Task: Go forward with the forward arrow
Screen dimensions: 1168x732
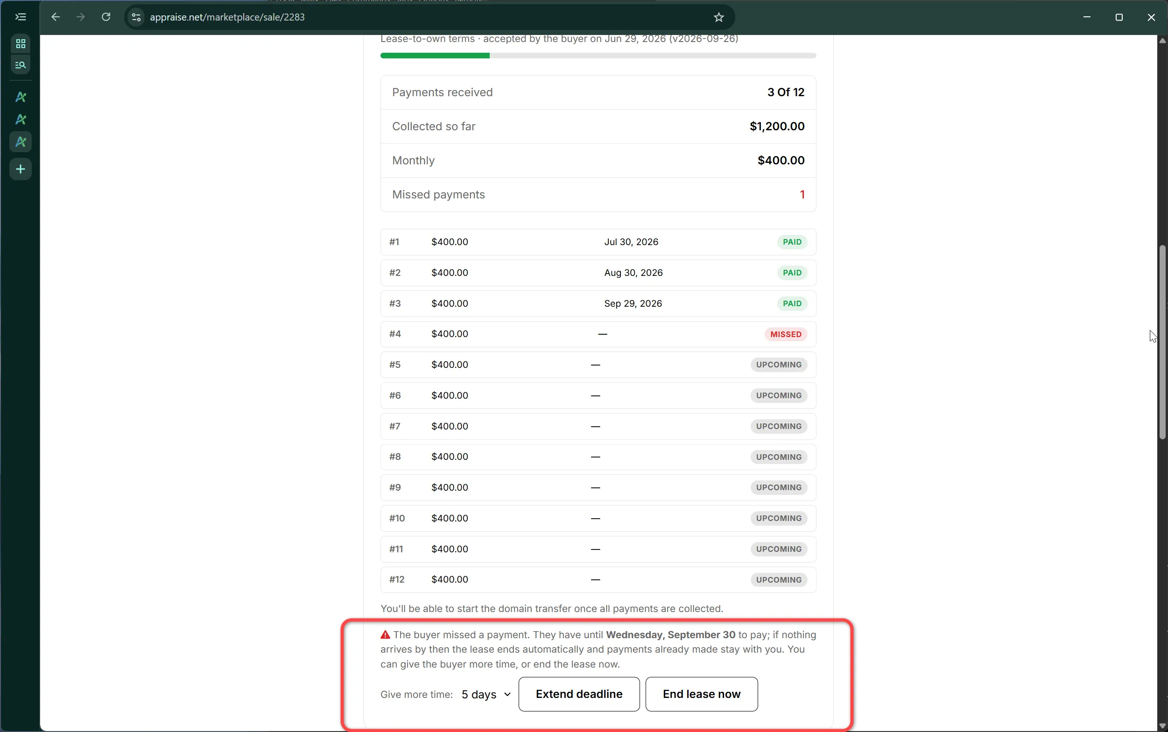Action: coord(80,17)
